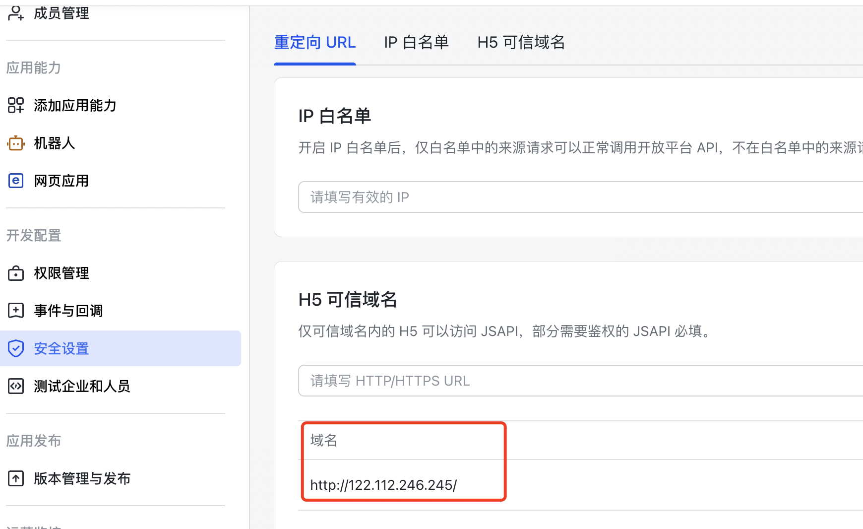863x529 pixels.
Task: Click the 应用能力 category label
Action: point(33,67)
